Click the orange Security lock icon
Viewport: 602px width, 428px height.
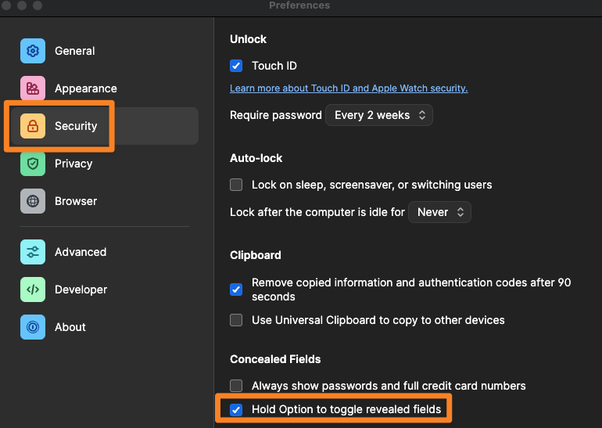coord(33,126)
